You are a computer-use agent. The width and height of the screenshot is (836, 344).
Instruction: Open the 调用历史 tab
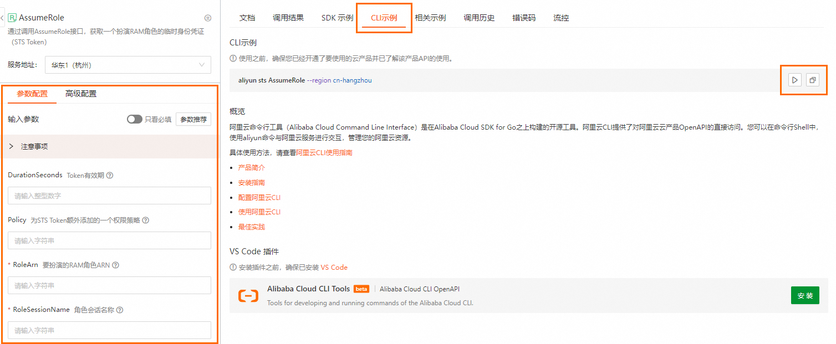point(479,18)
